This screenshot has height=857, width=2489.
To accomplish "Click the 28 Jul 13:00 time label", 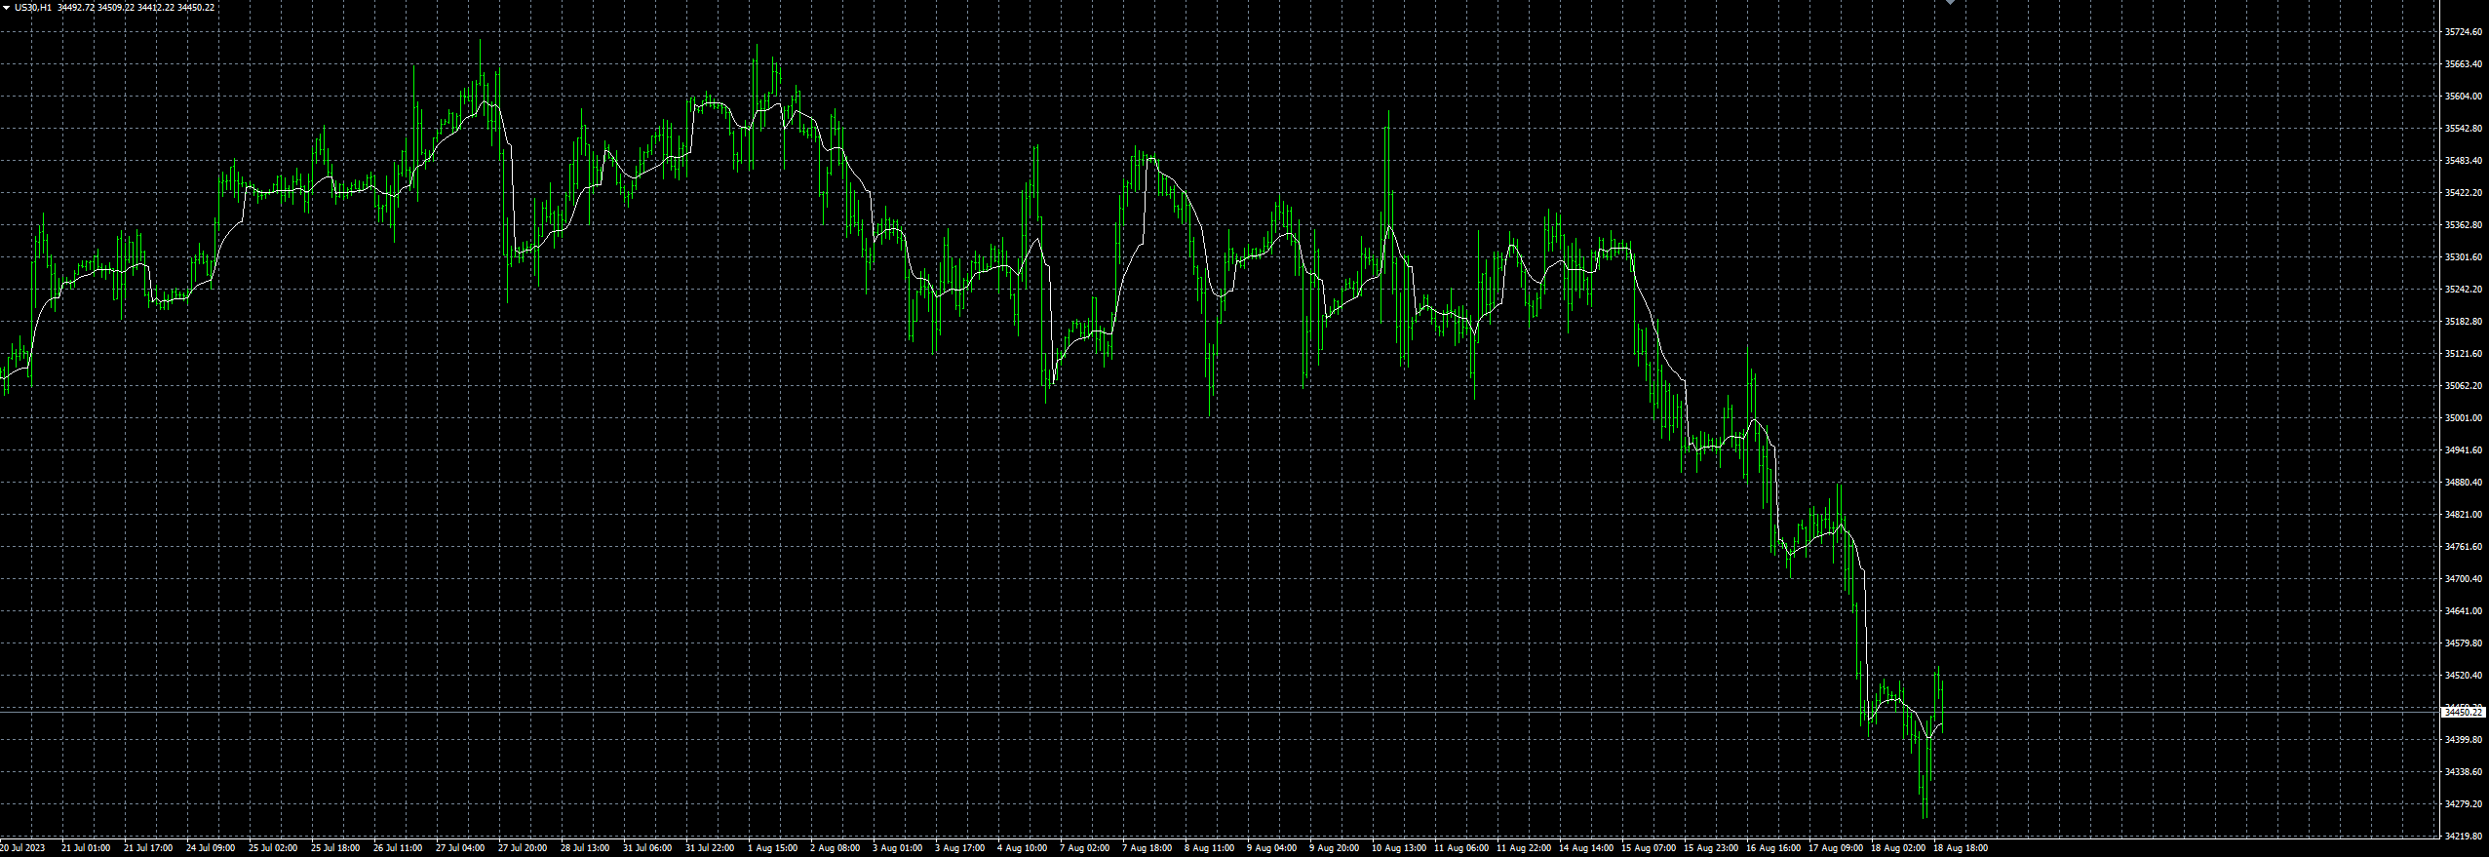I will [x=585, y=848].
